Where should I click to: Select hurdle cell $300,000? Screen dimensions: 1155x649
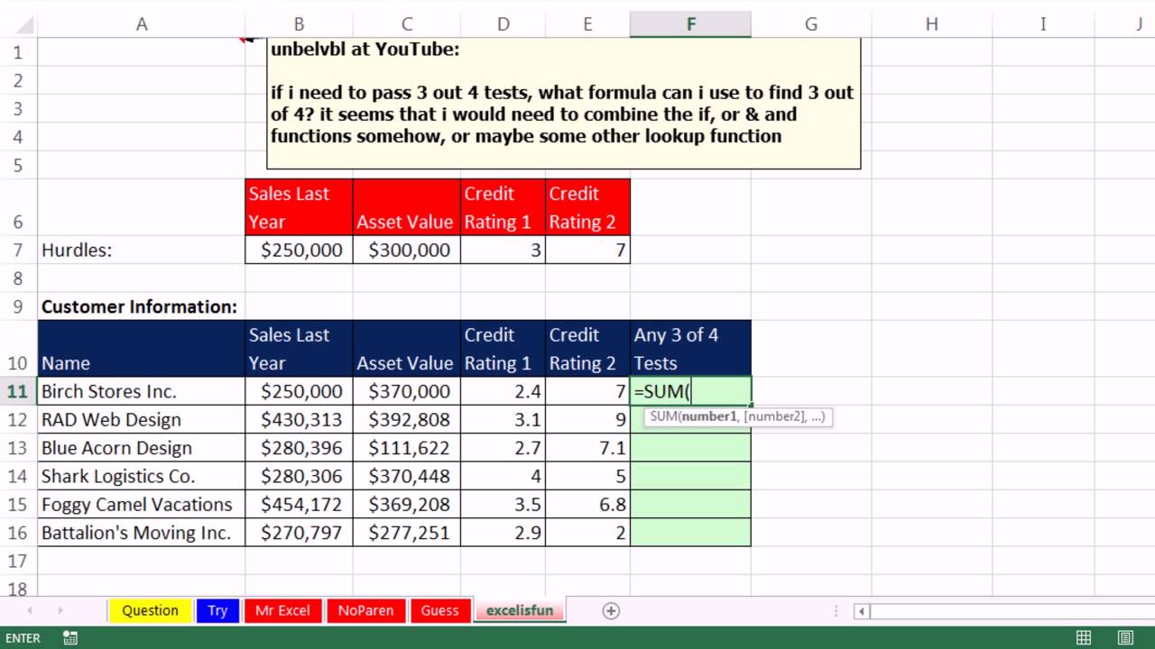[x=407, y=250]
